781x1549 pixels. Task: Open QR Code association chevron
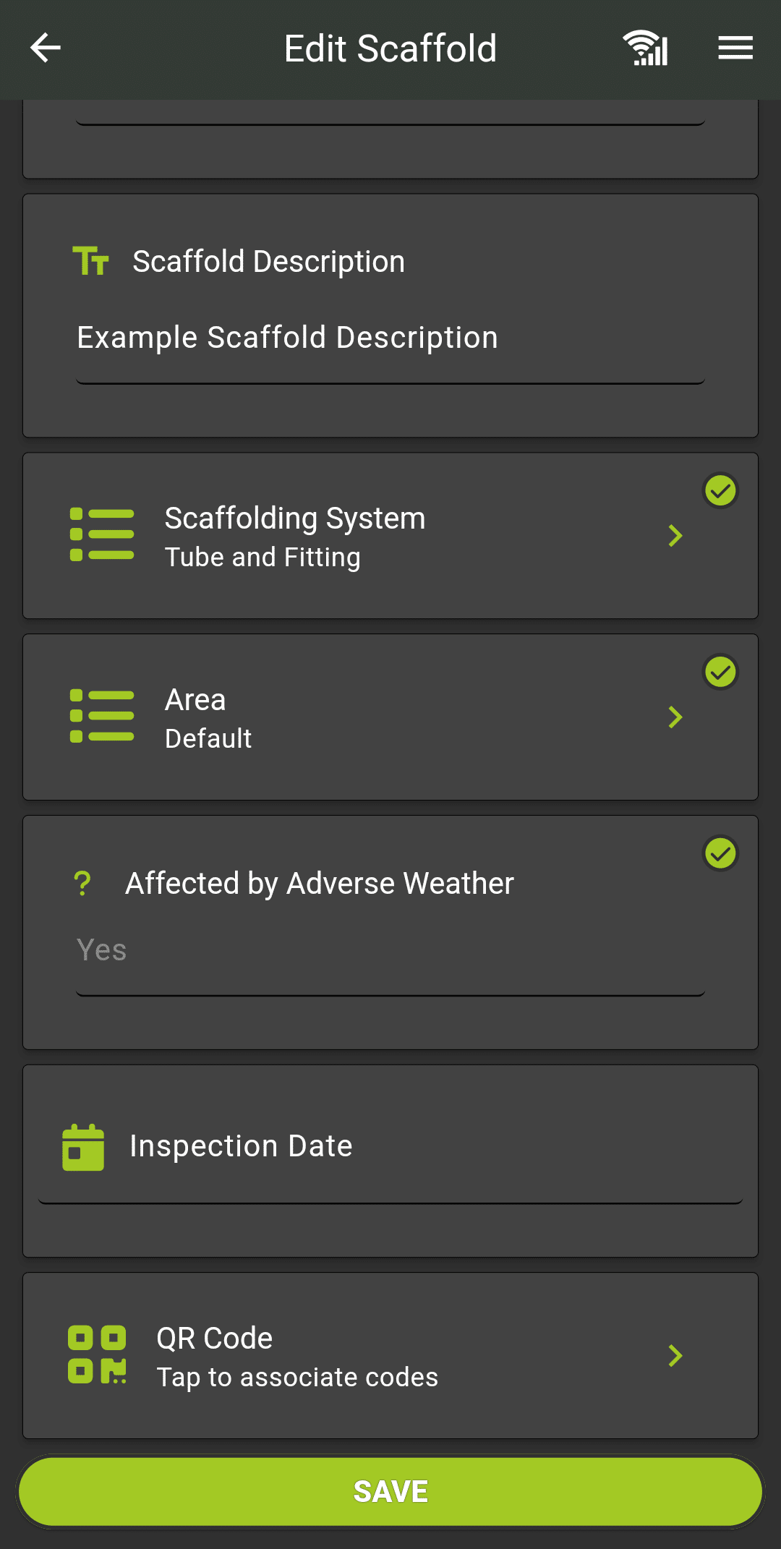675,1356
